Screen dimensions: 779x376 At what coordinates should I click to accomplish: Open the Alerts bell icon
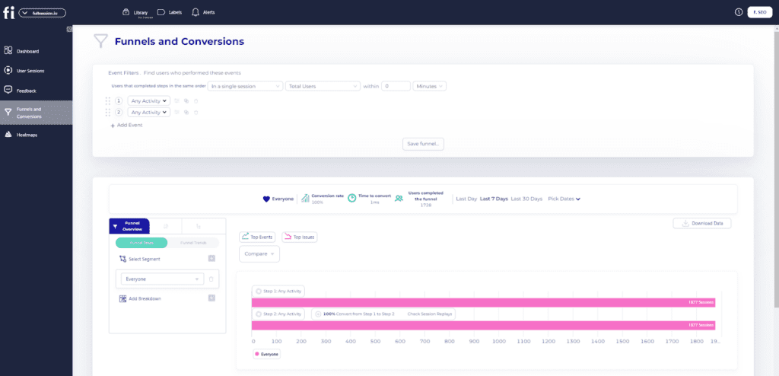coord(196,12)
